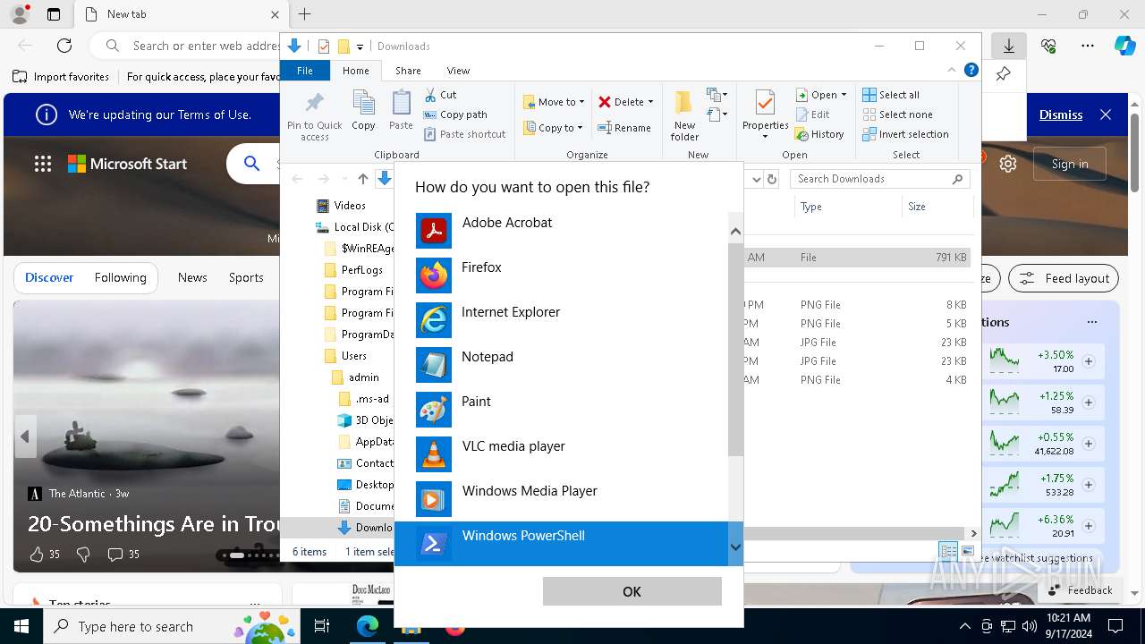The image size is (1145, 644).
Task: Pick Internet Explorer from the app list
Action: click(x=561, y=320)
